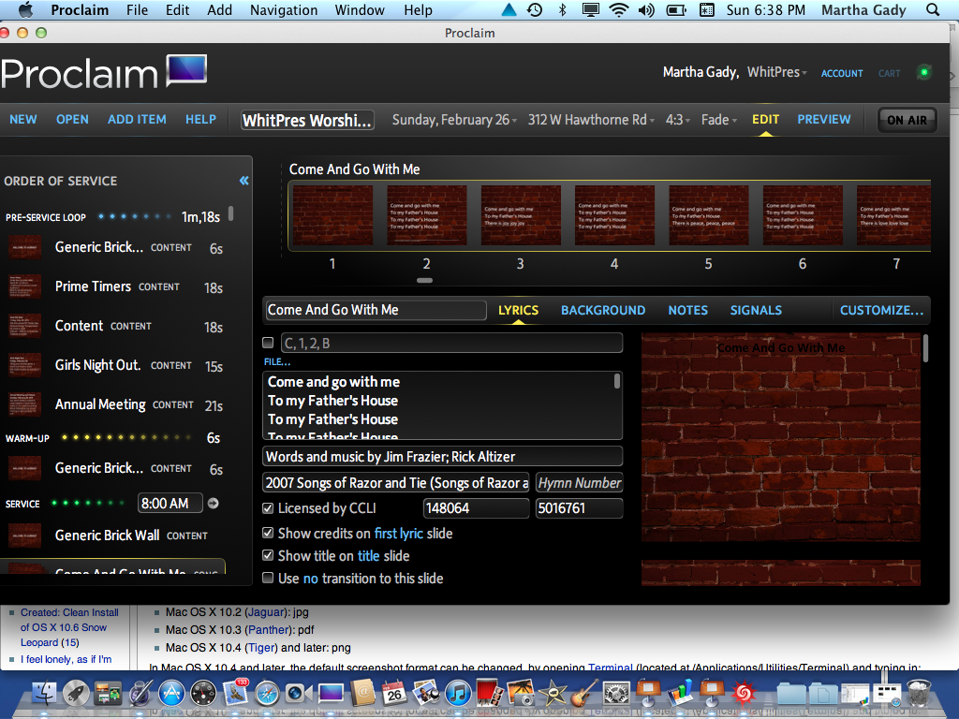Open Safari from the dock
This screenshot has height=719, width=959.
point(267,694)
